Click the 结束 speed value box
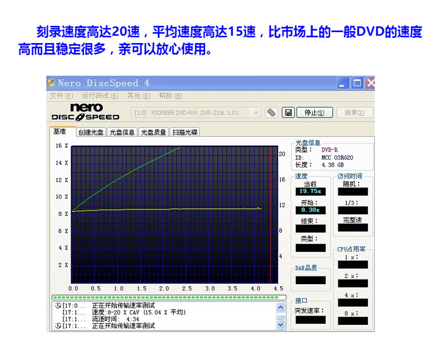 pos(310,228)
